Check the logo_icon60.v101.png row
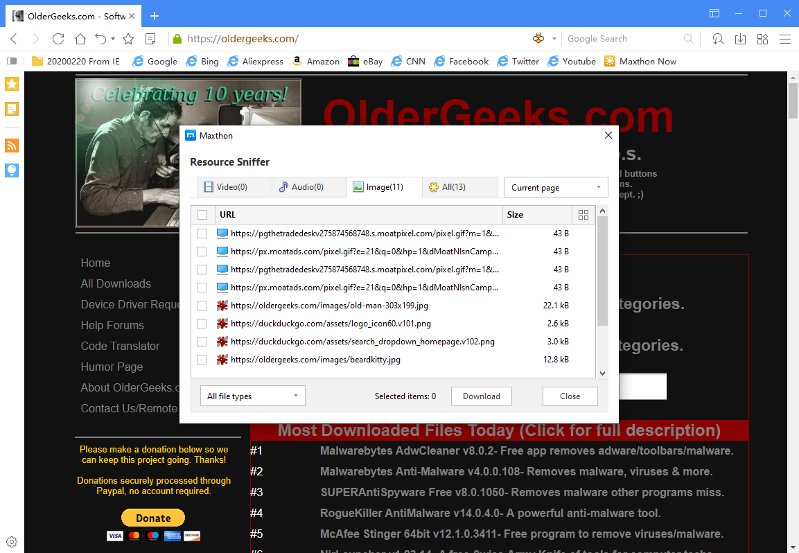The image size is (799, 553). point(202,324)
